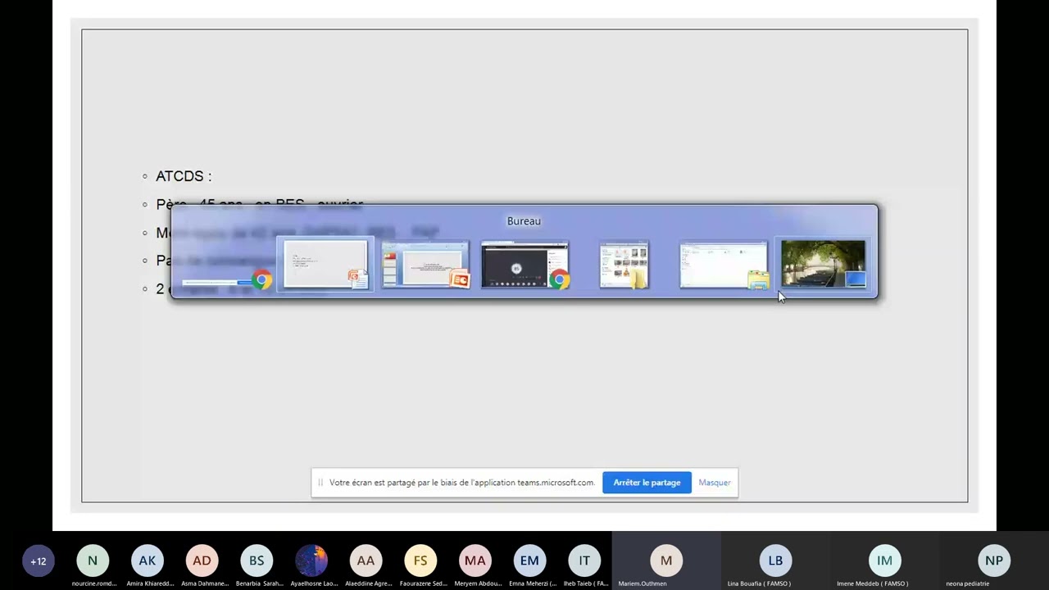This screenshot has width=1049, height=590.
Task: Click Ayaelhosne participant photo avatar
Action: pos(311,560)
